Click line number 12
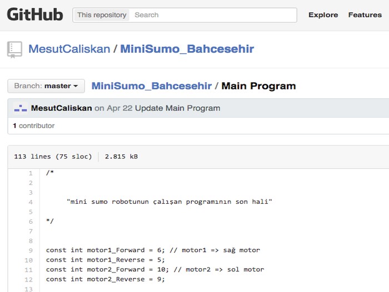389x292 pixels. (28, 279)
